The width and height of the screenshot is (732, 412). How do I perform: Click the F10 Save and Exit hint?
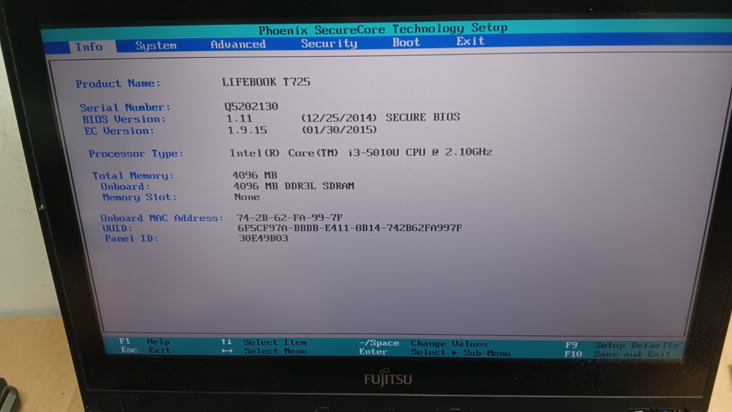[x=618, y=354]
